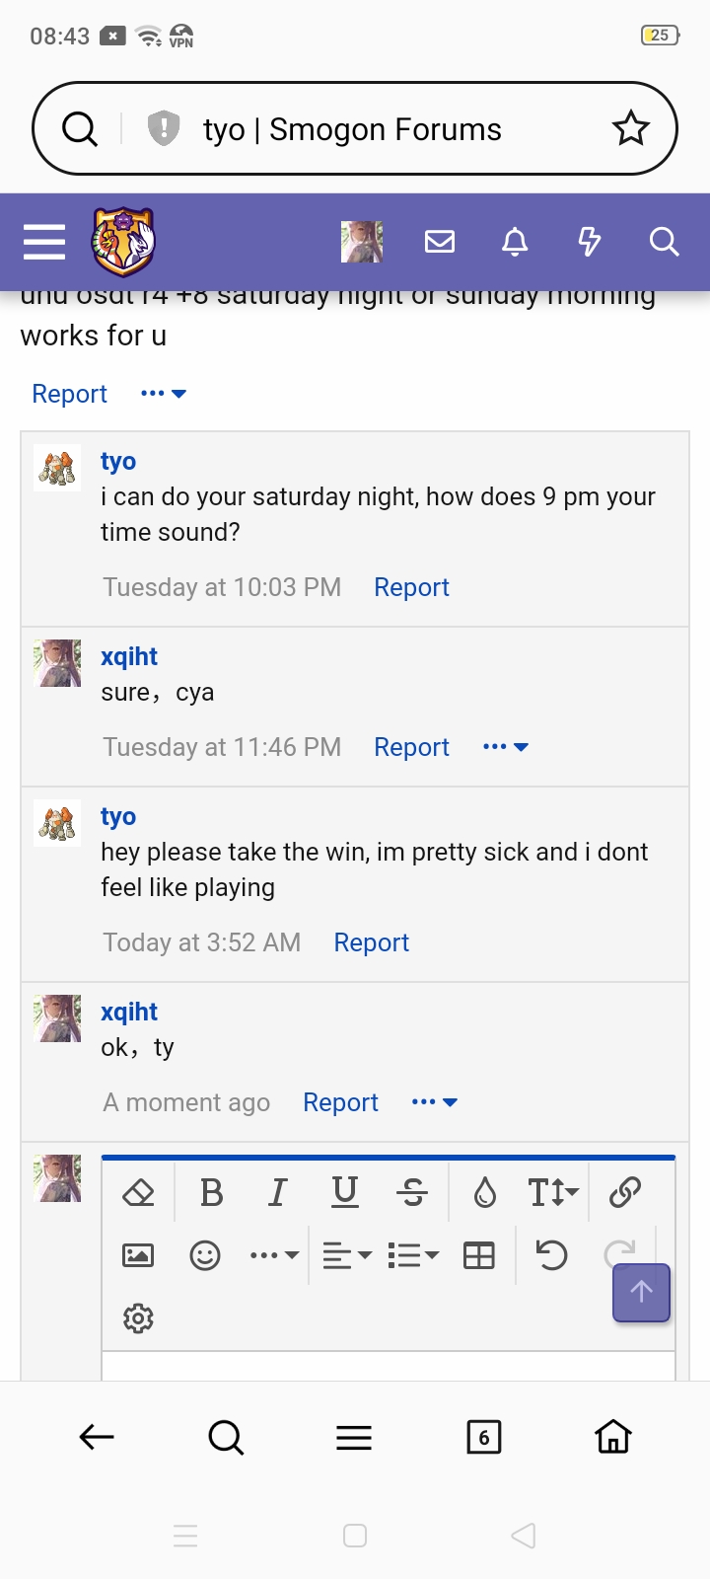Insert a link in editor

[625, 1192]
